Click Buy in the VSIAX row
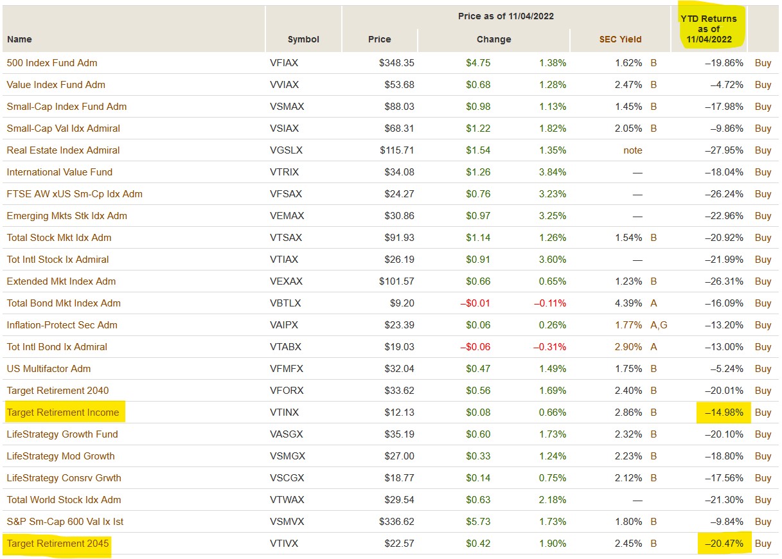 [x=763, y=129]
